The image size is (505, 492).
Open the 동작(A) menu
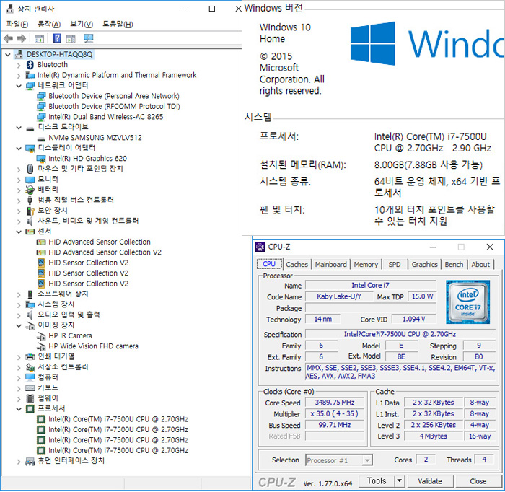click(49, 24)
